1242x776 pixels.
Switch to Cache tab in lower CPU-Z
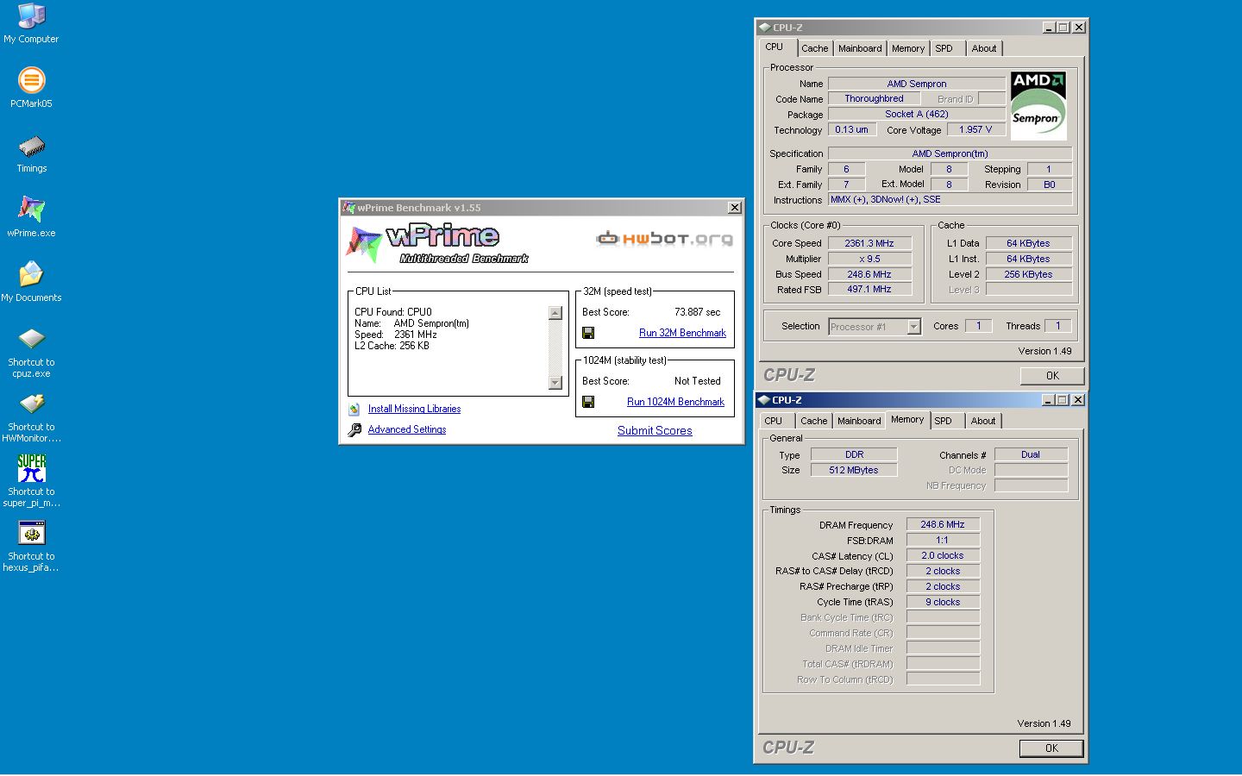point(813,421)
